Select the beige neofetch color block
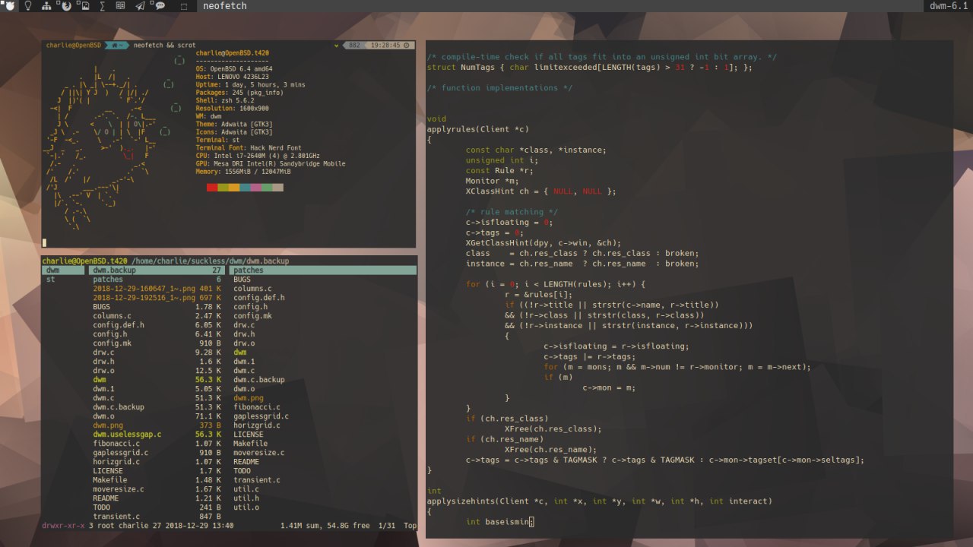The width and height of the screenshot is (973, 547). (278, 188)
